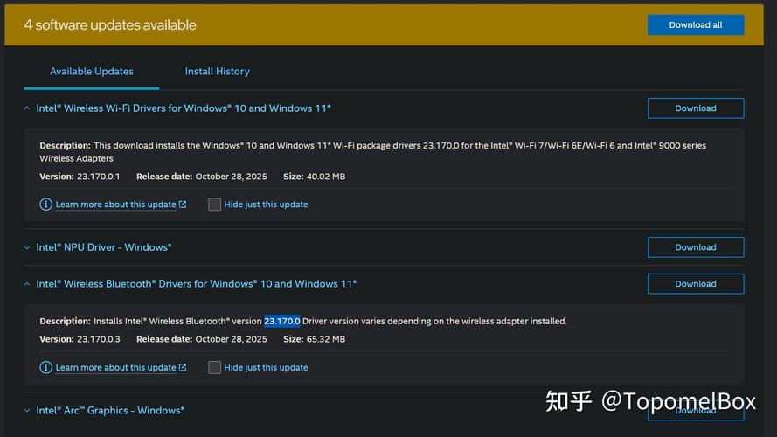
Task: Click the Intel Wireless Wi-Fi Drivers title
Action: coord(184,108)
